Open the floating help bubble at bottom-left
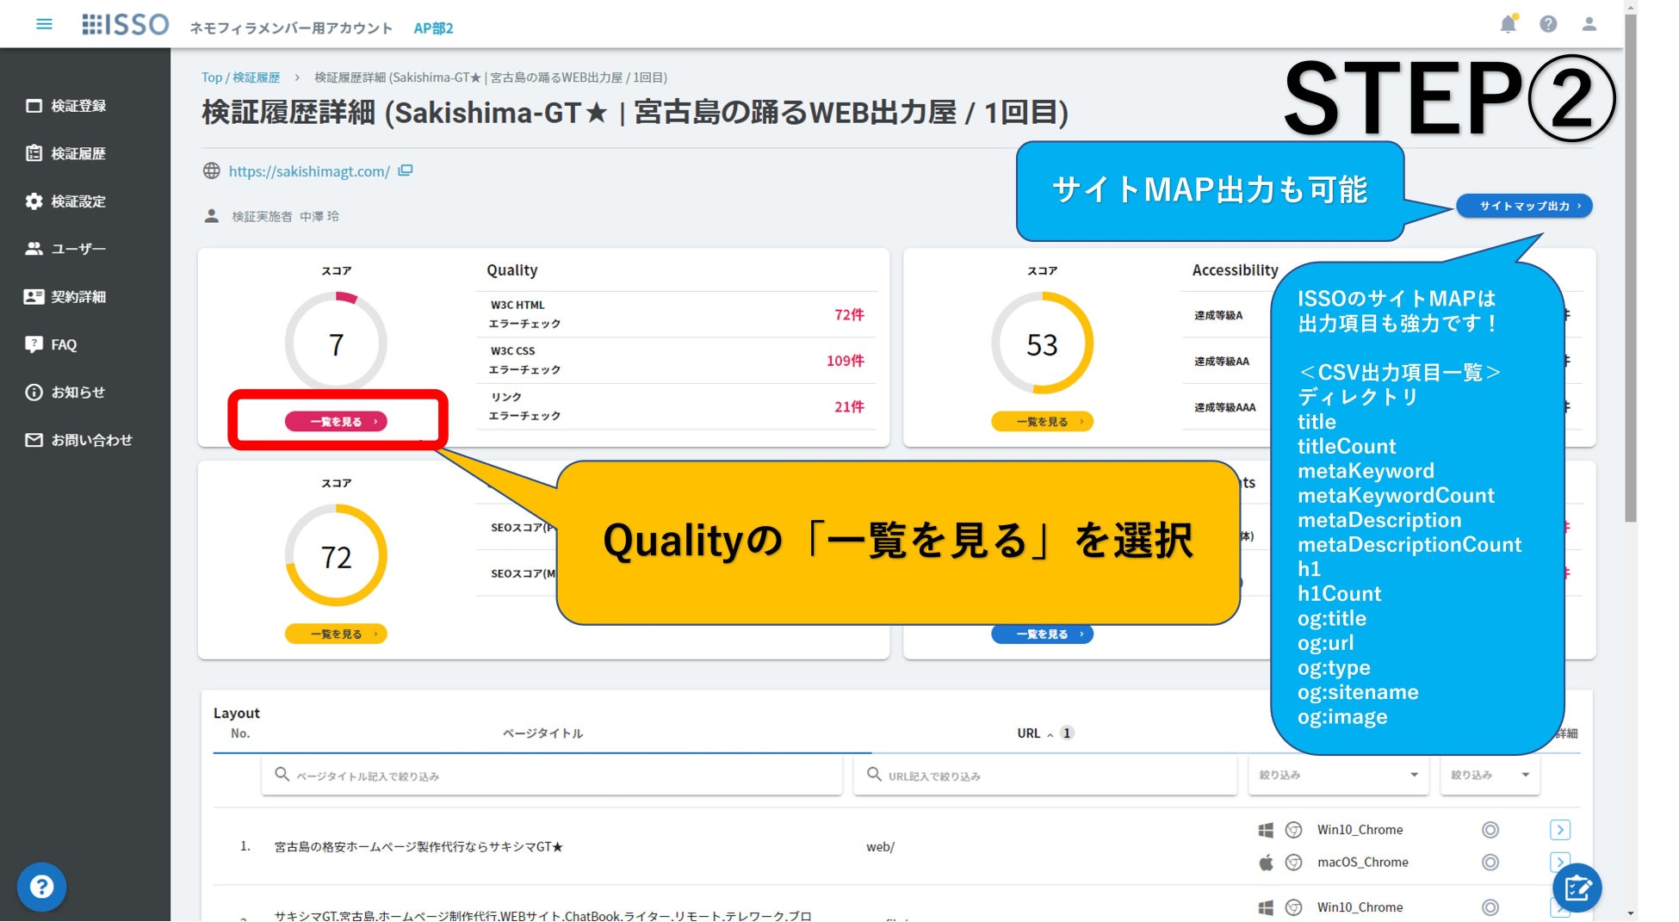 click(41, 887)
